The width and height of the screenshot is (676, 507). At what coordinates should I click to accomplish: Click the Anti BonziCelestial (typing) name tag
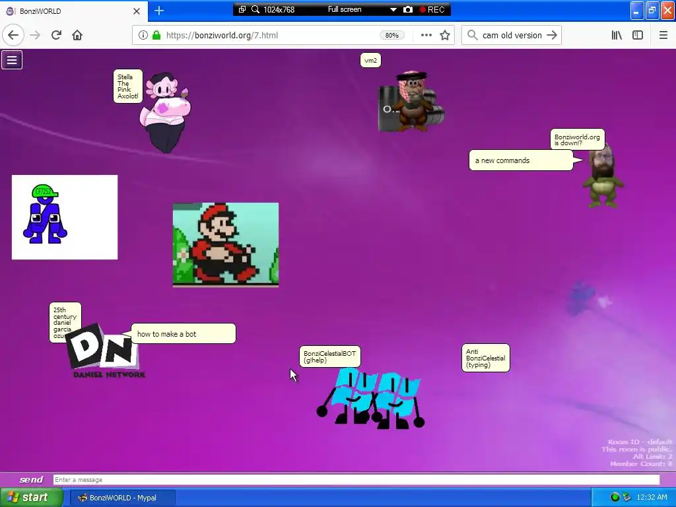click(x=485, y=358)
